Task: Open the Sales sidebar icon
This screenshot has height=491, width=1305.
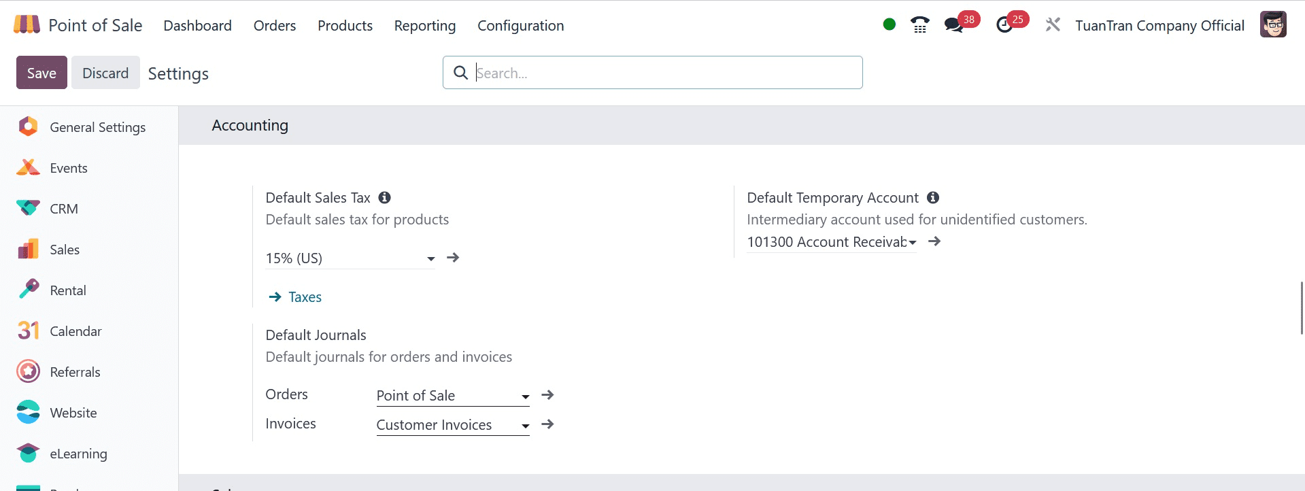Action: tap(29, 249)
